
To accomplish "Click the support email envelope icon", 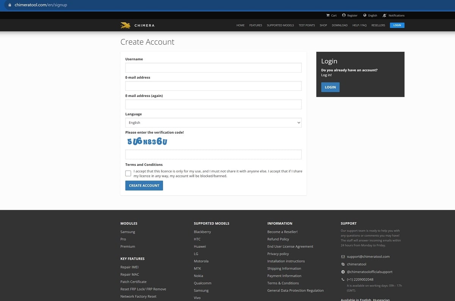I will coord(343,257).
